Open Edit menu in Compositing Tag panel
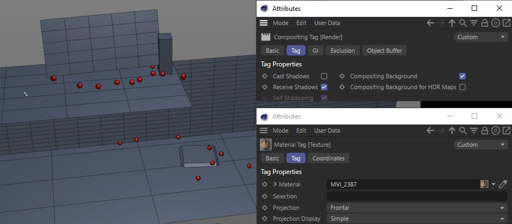The height and width of the screenshot is (224, 512). [301, 23]
